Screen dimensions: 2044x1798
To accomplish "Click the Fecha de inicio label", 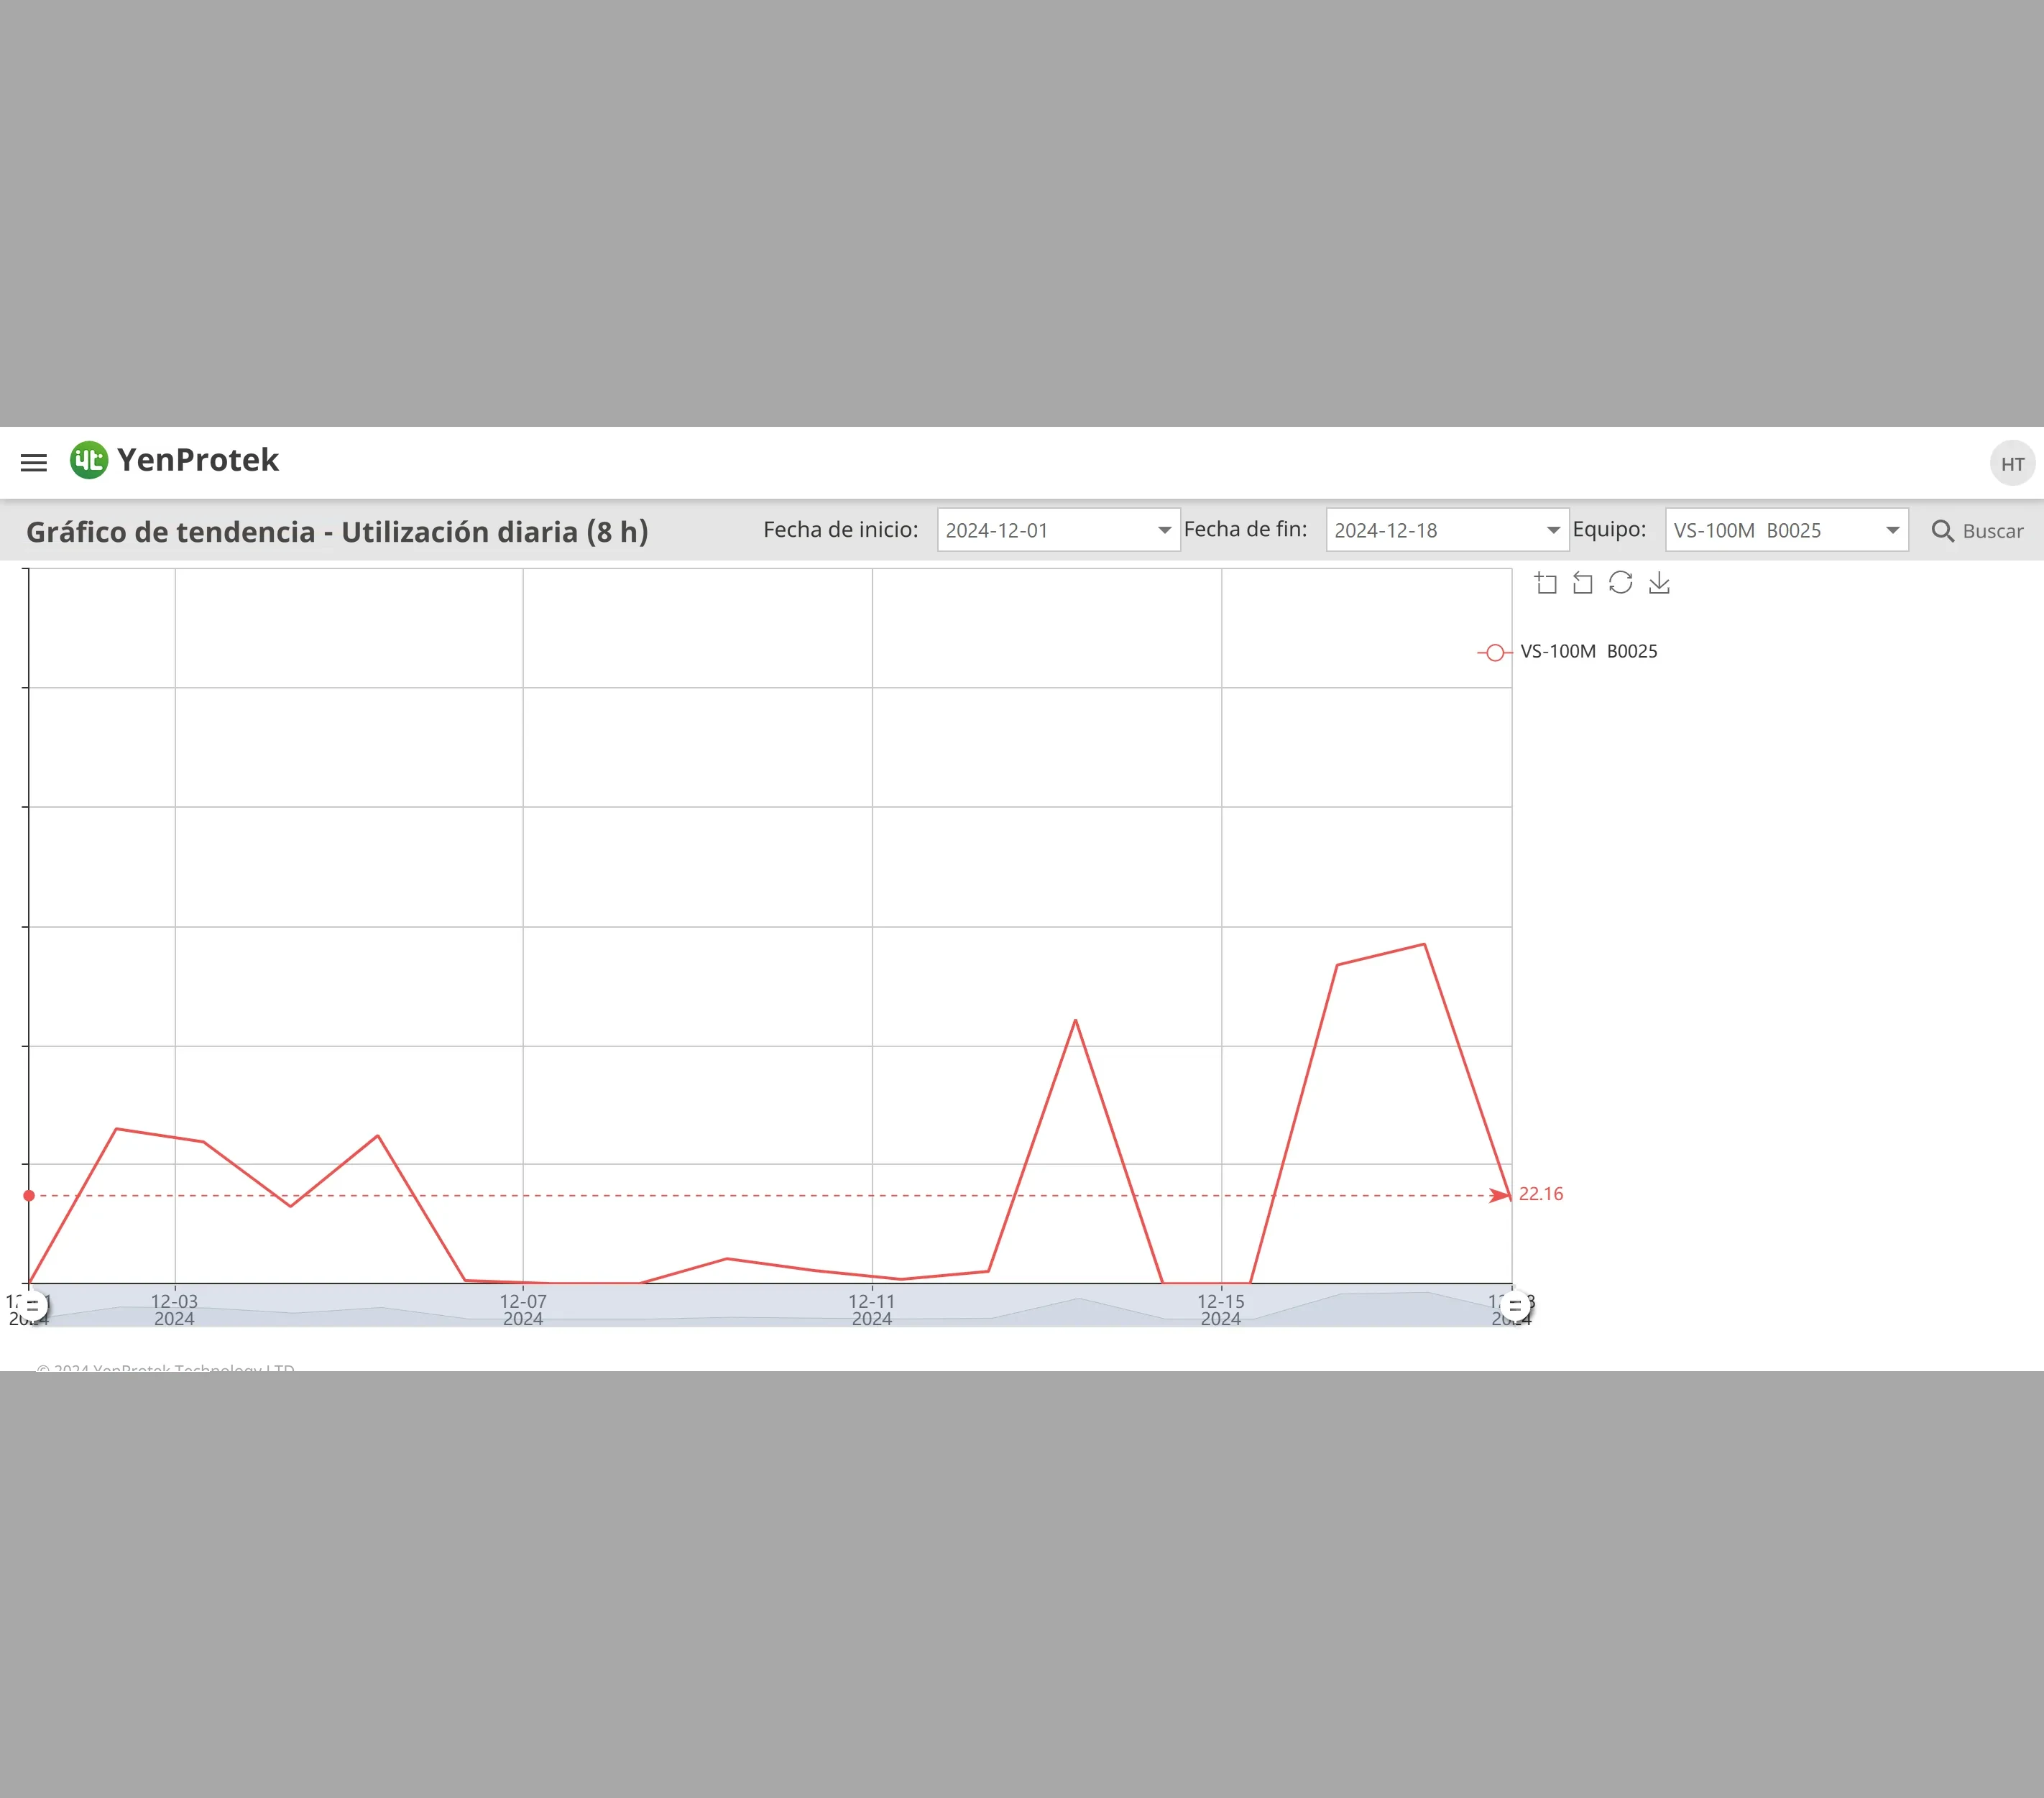I will 841,529.
